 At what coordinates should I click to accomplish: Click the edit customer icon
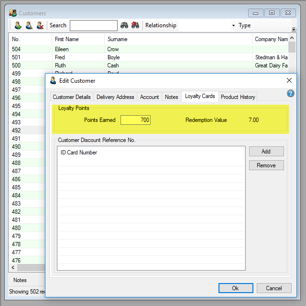(29, 25)
